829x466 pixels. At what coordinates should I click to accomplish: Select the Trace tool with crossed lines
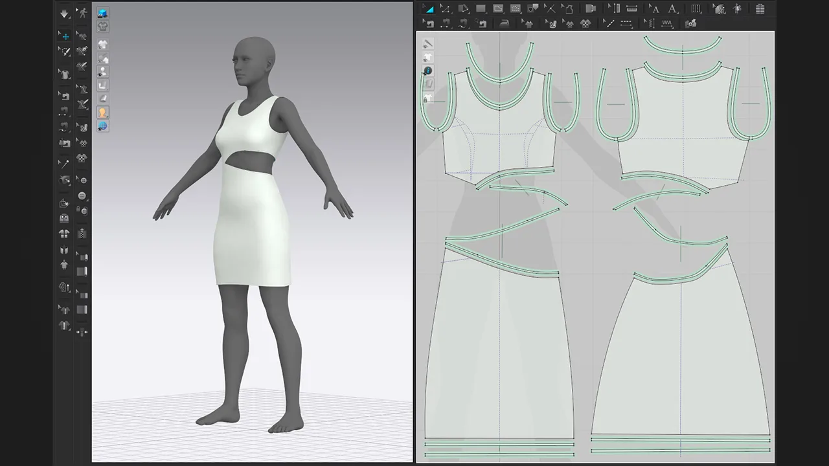550,9
